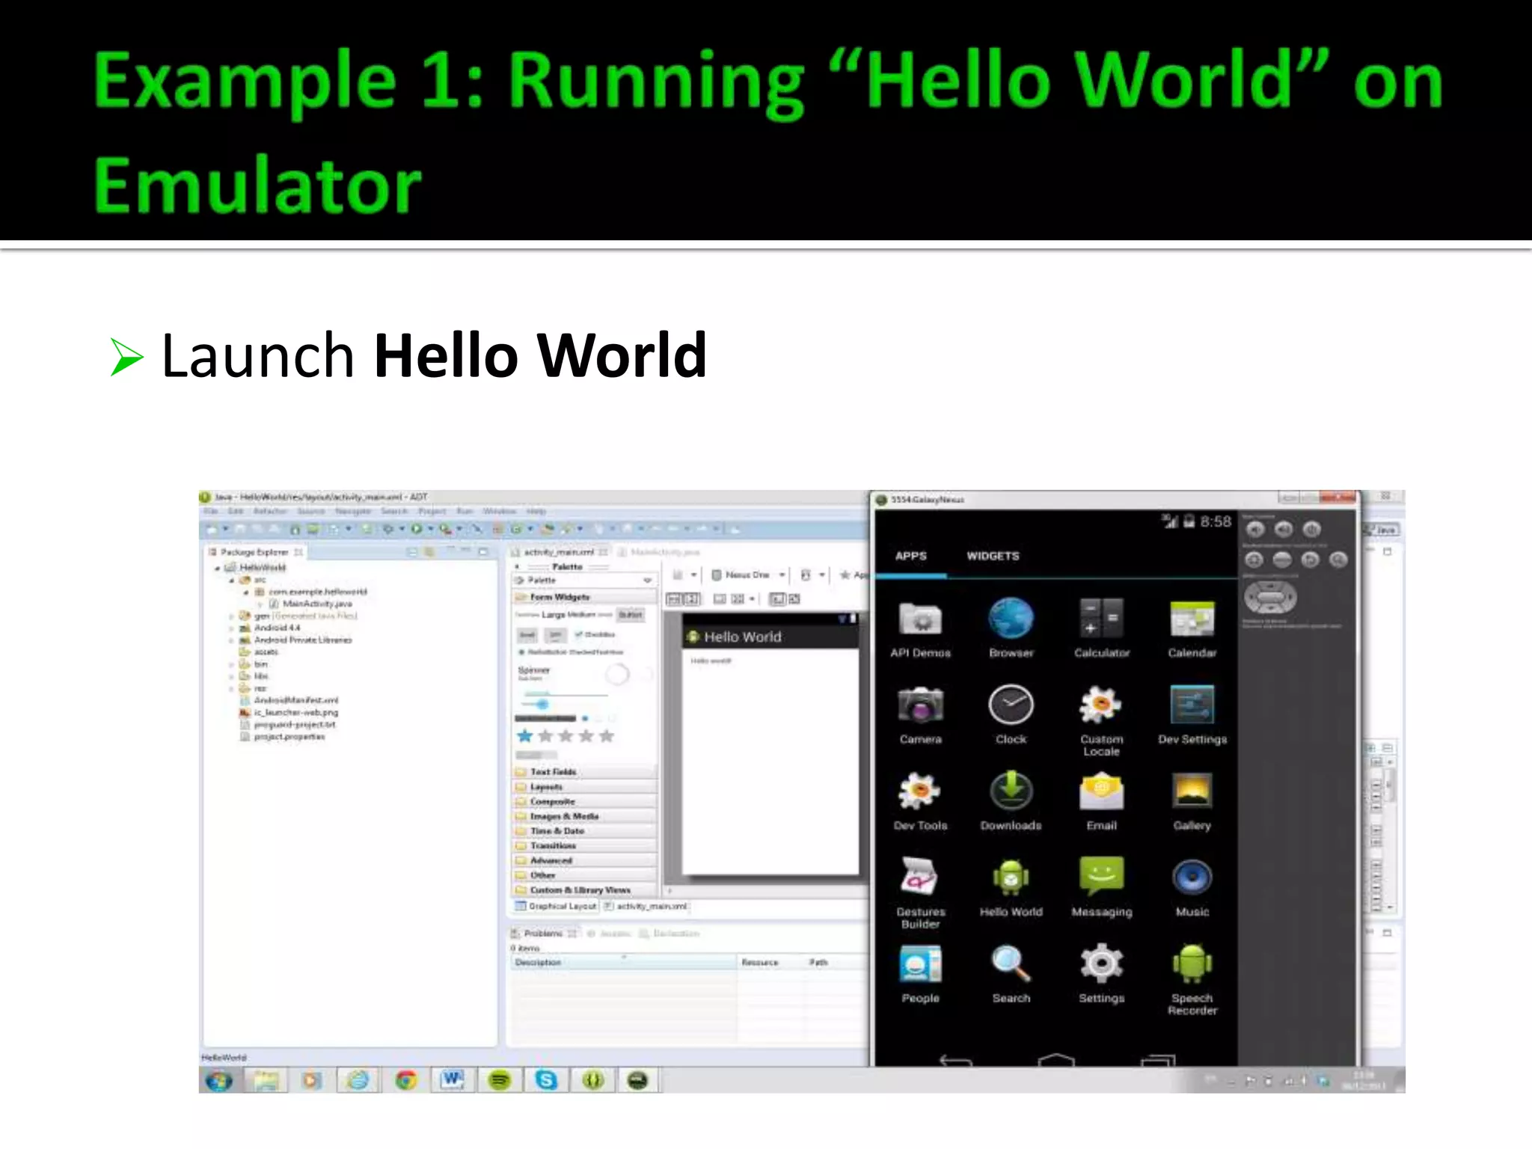Expand the Android 4.4 library node

tap(232, 628)
